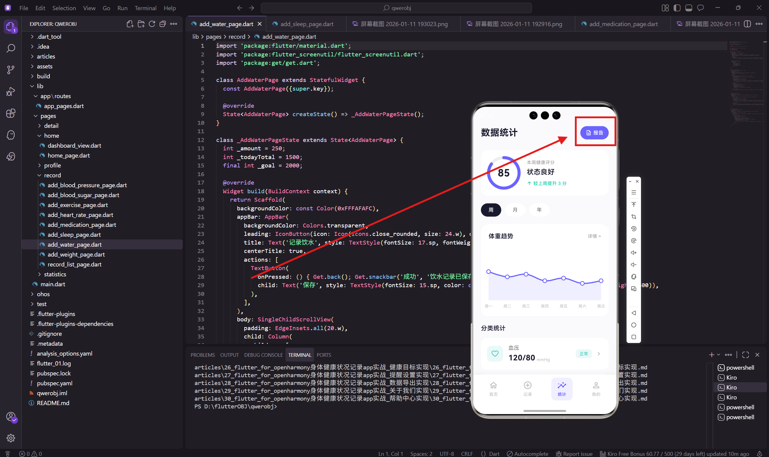Click the Kiro ghost icon in the activity bar
The image size is (769, 457).
pyautogui.click(x=11, y=135)
